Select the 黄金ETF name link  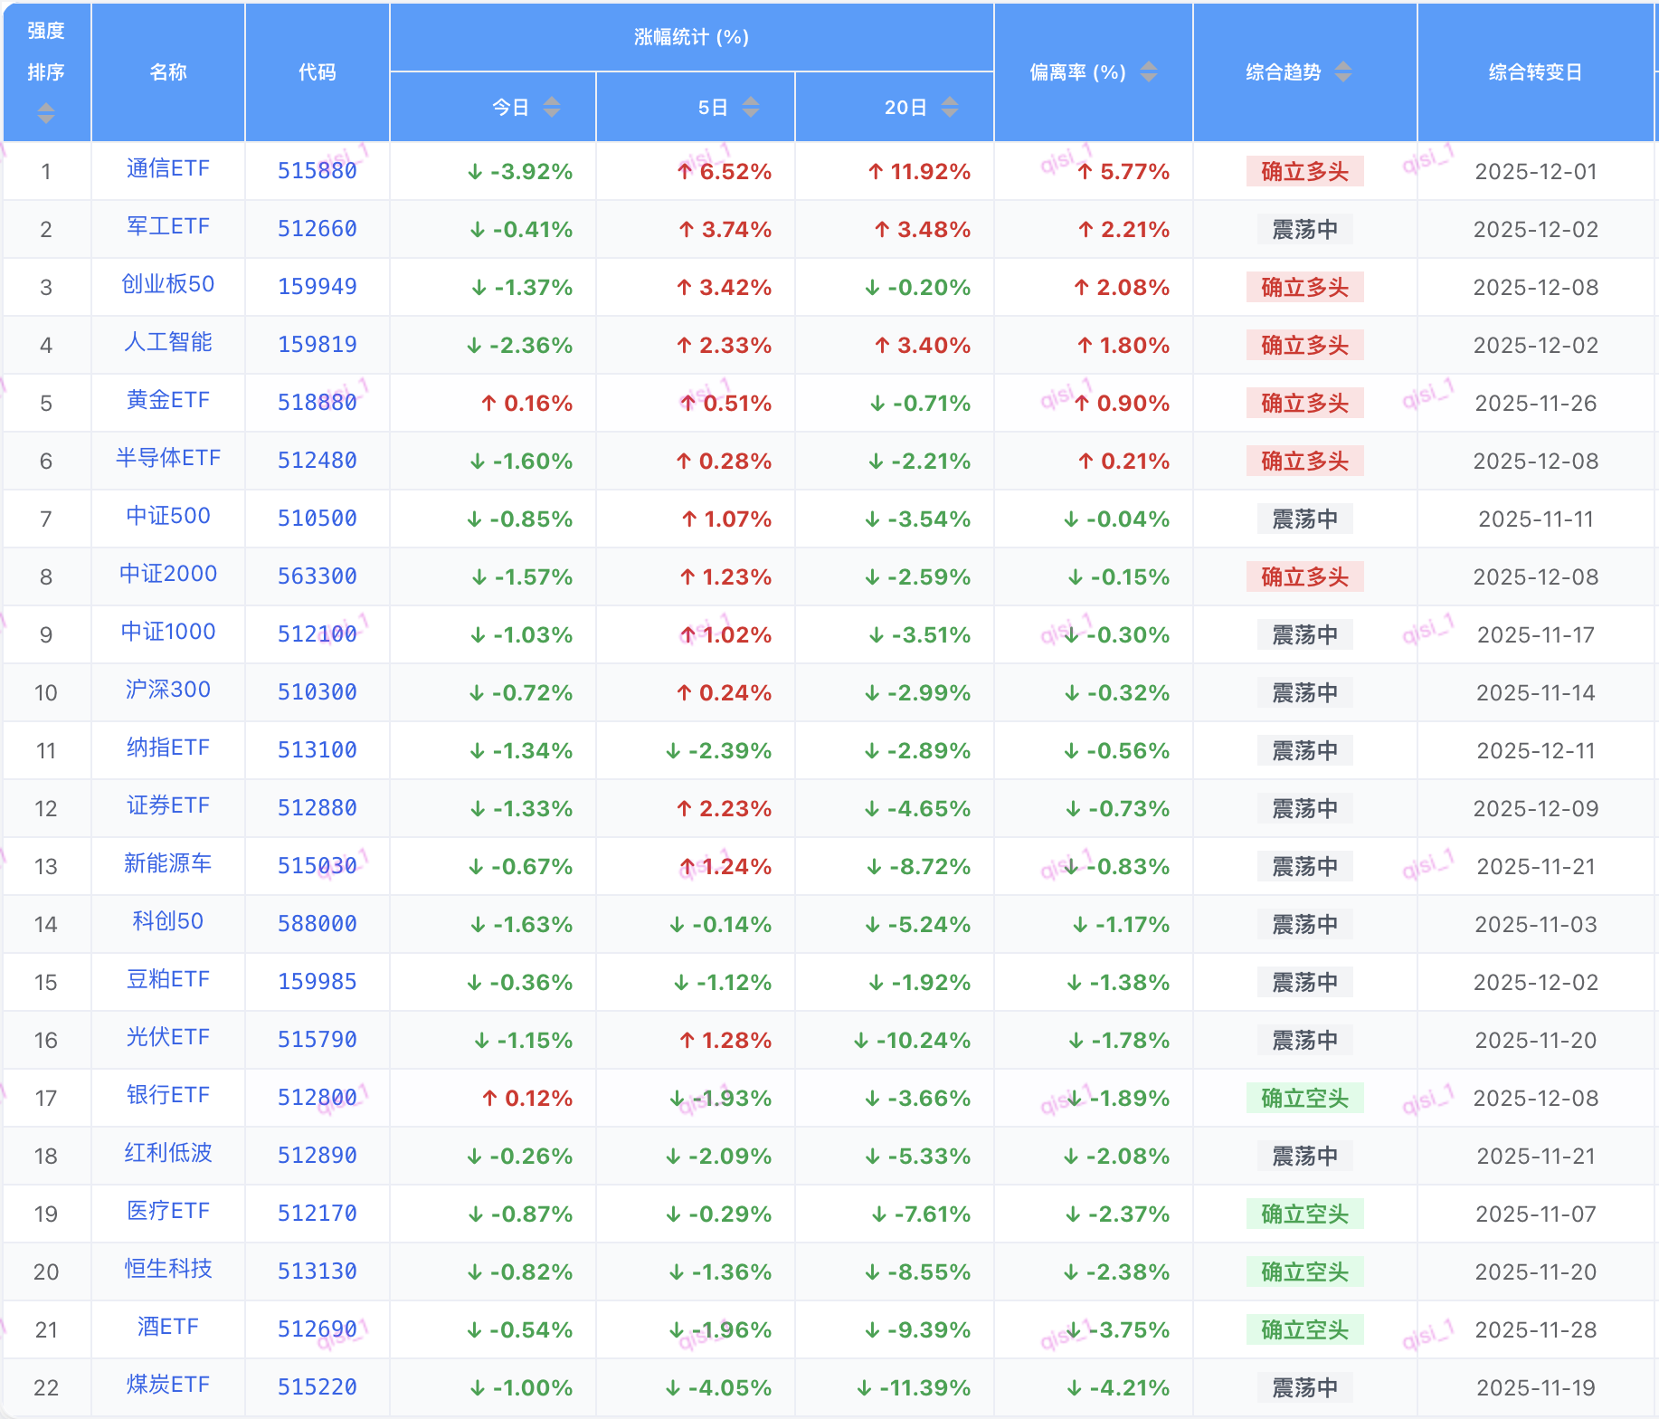[x=168, y=401]
